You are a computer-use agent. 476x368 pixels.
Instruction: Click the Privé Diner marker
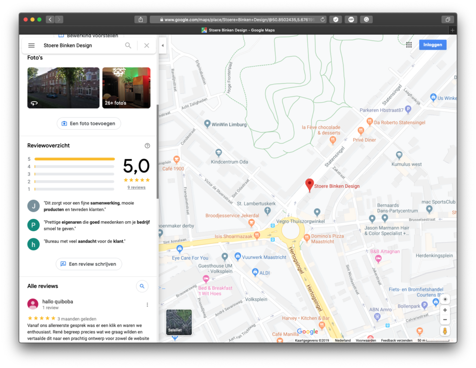(361, 131)
